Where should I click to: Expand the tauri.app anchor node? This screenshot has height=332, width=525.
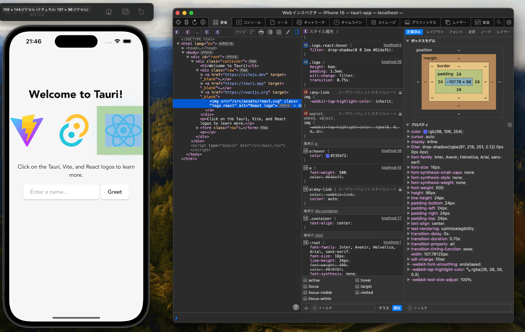coord(202,84)
